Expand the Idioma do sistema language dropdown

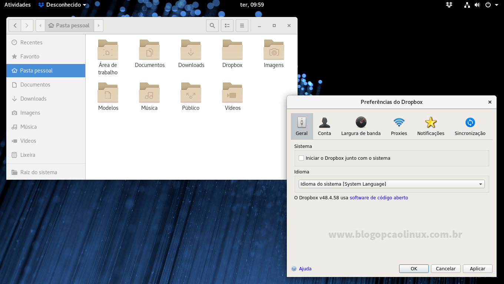pos(391,184)
